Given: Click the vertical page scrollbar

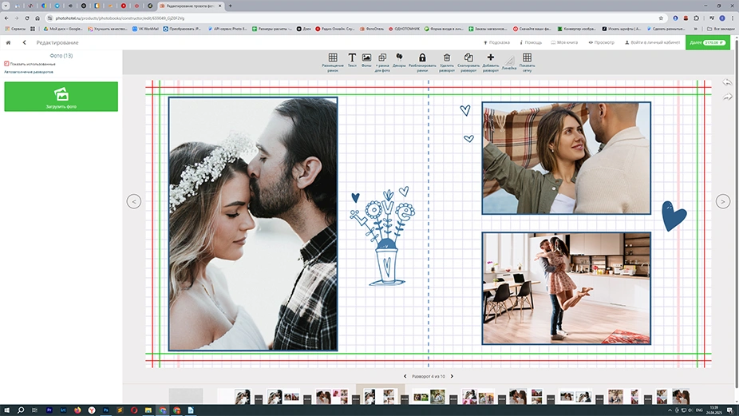Looking at the screenshot, I should coord(736,212).
